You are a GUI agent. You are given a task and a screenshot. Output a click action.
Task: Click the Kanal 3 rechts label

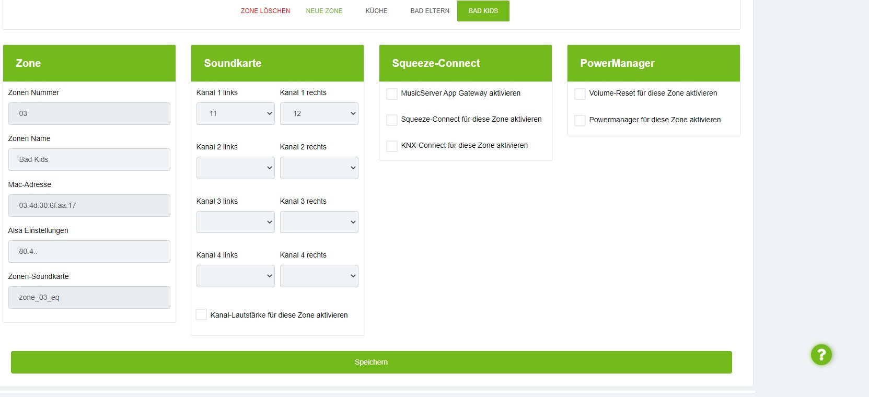point(303,201)
